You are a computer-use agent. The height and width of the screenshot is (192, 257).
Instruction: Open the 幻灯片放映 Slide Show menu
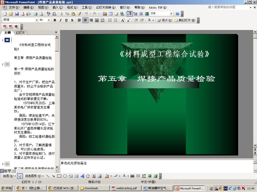(106, 7)
